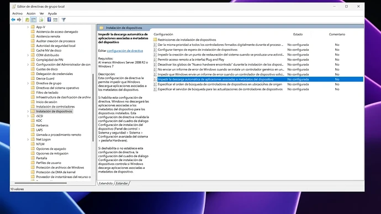Sort by the Configuración column header

point(163,34)
